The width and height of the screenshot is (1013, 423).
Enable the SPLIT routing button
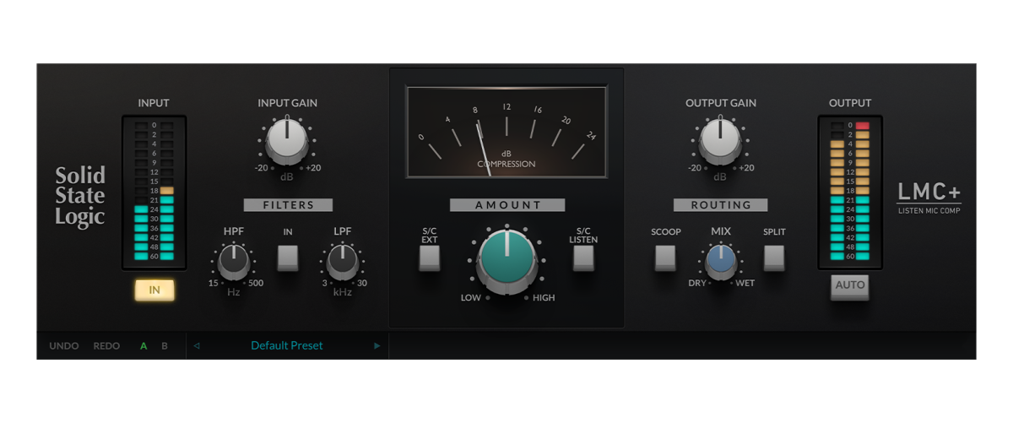point(774,258)
